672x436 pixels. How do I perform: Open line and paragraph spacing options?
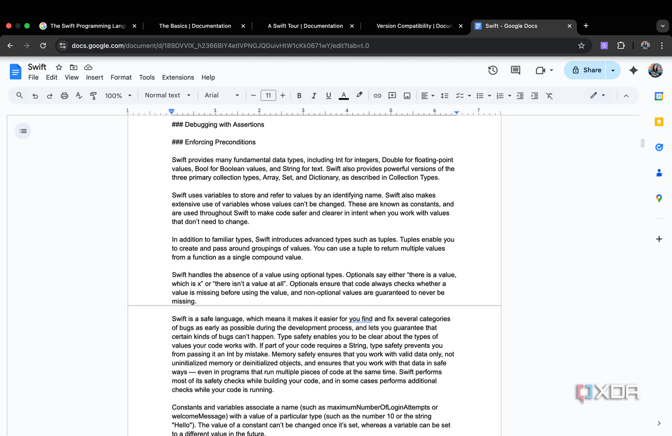pyautogui.click(x=444, y=96)
